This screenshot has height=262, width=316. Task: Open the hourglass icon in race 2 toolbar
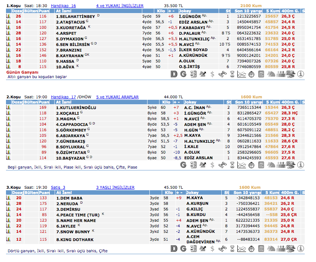click(232, 165)
